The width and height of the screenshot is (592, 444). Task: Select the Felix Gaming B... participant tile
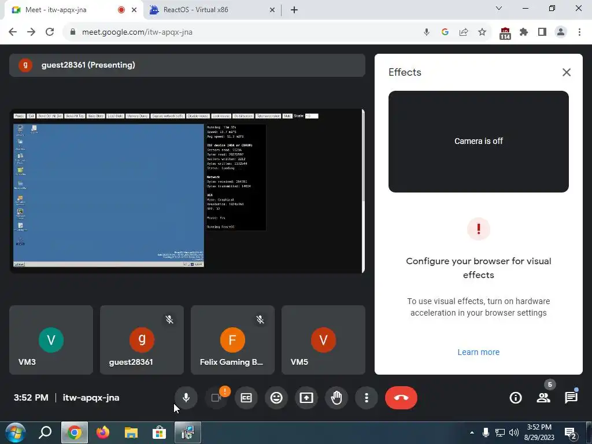232,340
